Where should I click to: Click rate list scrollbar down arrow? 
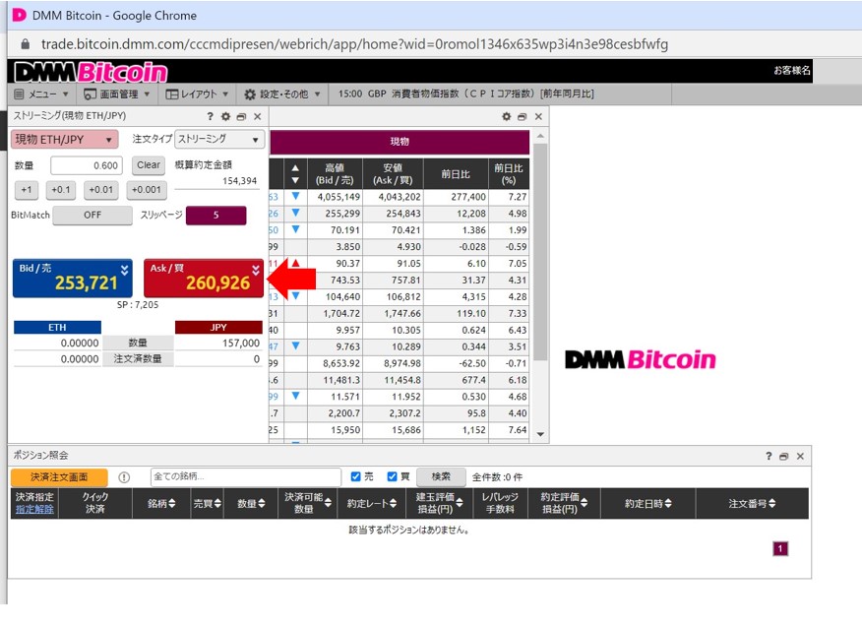pyautogui.click(x=540, y=434)
